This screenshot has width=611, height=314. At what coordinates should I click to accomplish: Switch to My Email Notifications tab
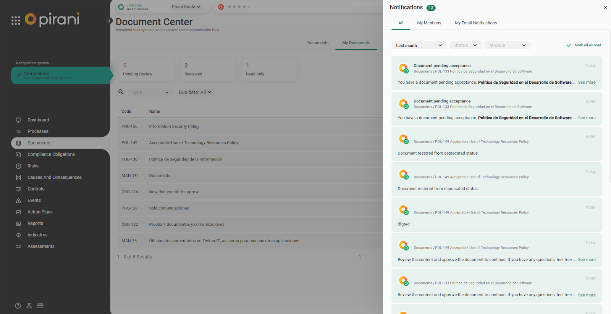[x=476, y=23]
